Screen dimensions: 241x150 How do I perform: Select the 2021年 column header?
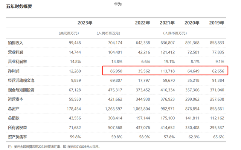tap(167, 23)
